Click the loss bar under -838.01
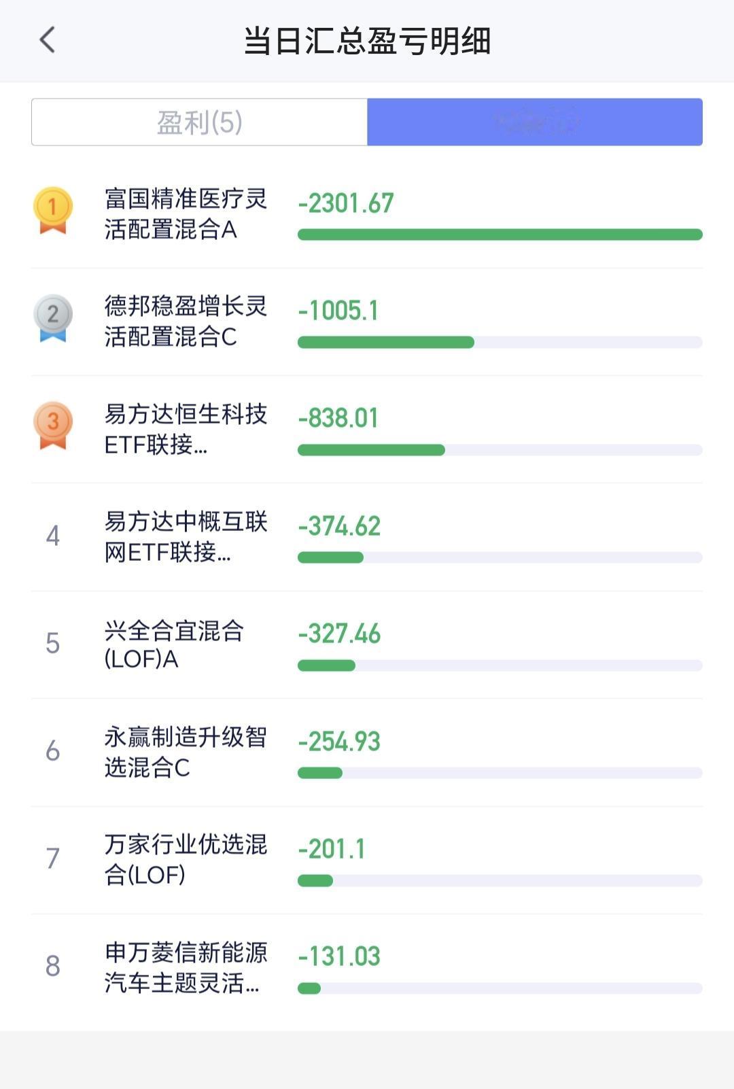The width and height of the screenshot is (734, 1089). point(500,450)
